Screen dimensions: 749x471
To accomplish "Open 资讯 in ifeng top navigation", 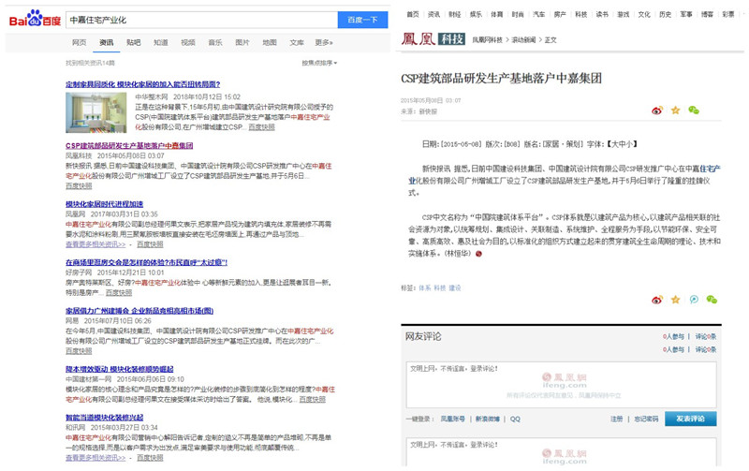I will click(433, 14).
